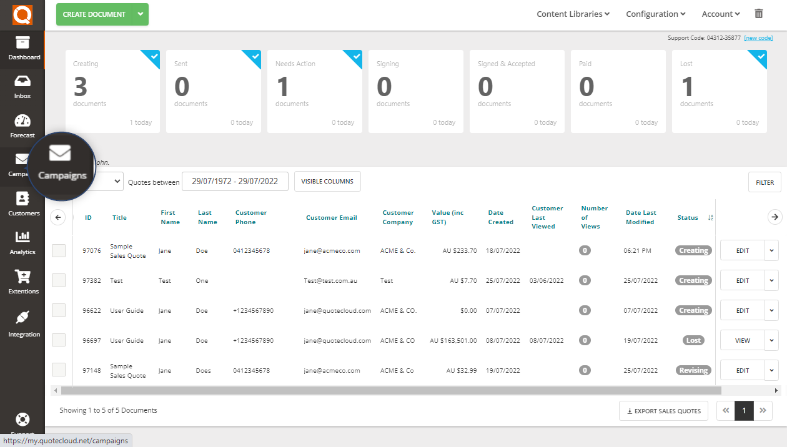Image resolution: width=787 pixels, height=447 pixels.
Task: Open the Customers panel from the sidebar
Action: [x=23, y=205]
